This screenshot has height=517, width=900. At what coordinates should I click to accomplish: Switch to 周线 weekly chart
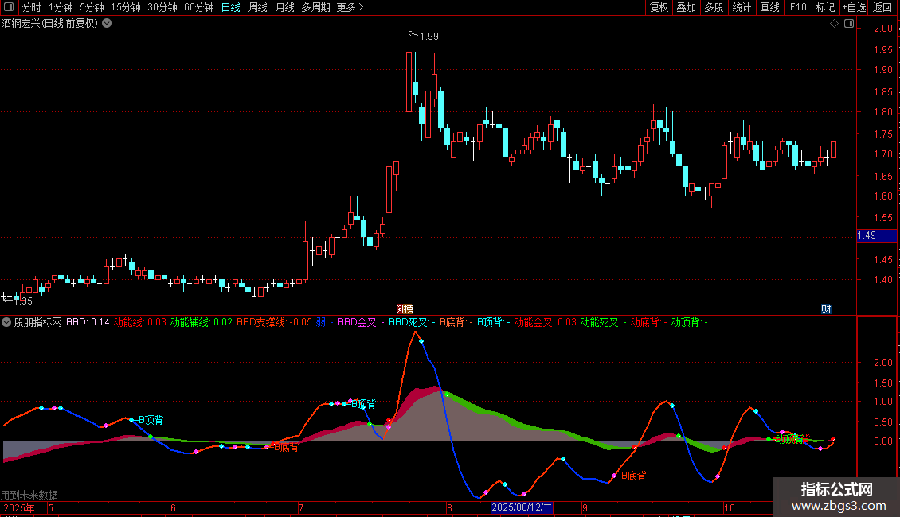[258, 7]
